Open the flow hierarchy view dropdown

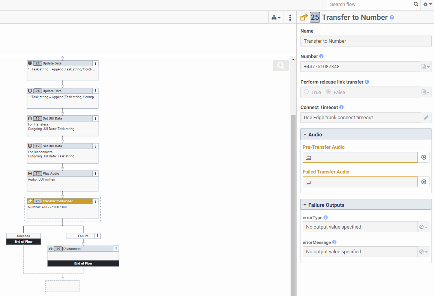(276, 18)
